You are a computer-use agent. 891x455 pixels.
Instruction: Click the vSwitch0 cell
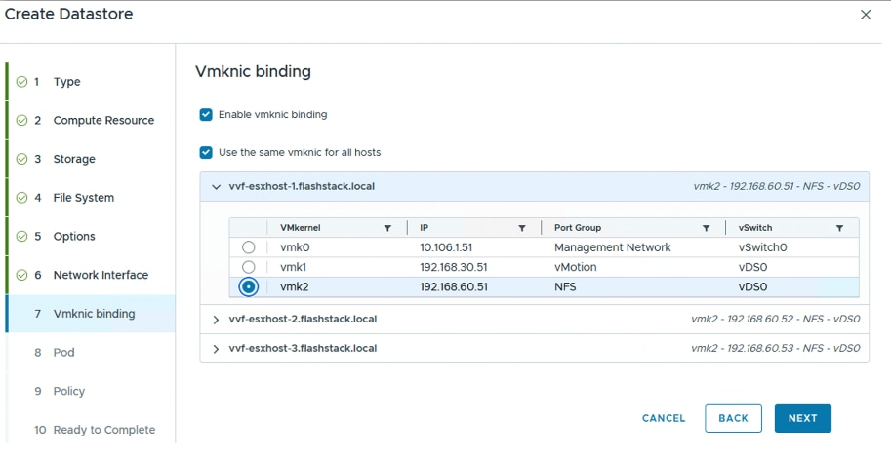[x=762, y=247]
